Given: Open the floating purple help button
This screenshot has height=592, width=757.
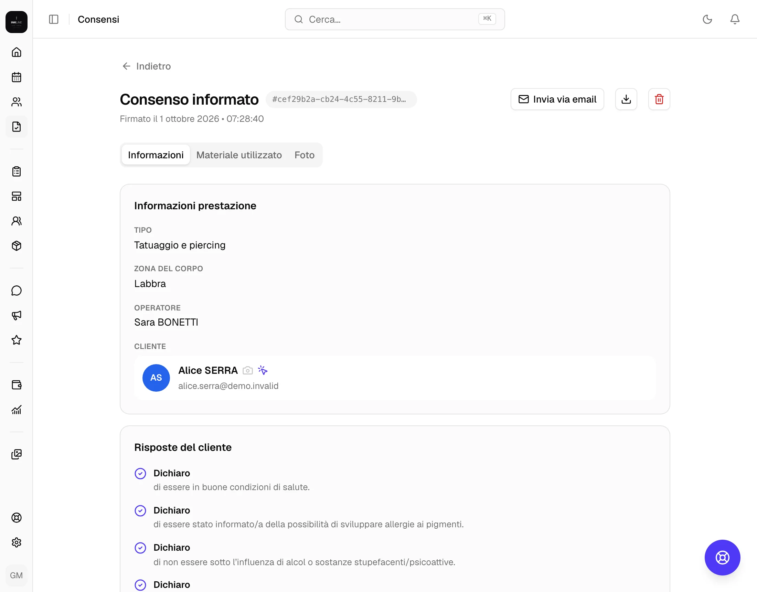Looking at the screenshot, I should point(722,557).
